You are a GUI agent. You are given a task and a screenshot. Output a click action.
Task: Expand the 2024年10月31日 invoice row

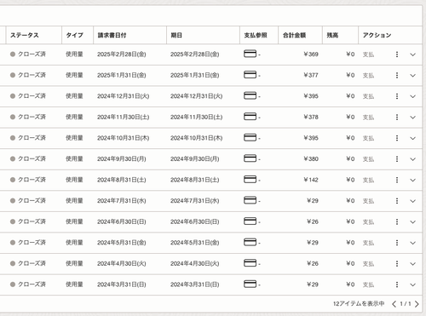[x=412, y=138]
